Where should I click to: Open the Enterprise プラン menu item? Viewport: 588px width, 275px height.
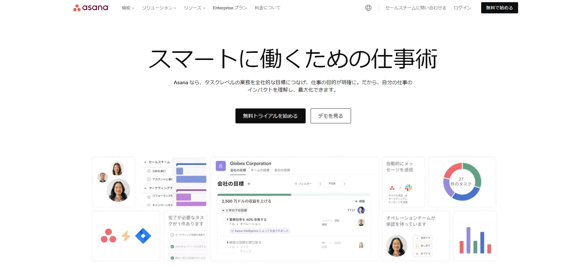coord(230,8)
